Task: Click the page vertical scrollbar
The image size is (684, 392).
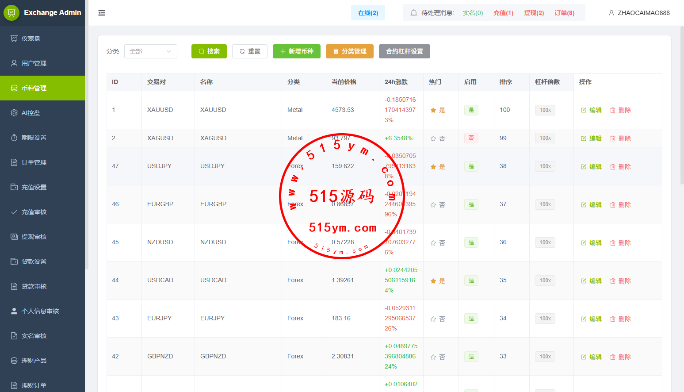Action: coord(681,106)
